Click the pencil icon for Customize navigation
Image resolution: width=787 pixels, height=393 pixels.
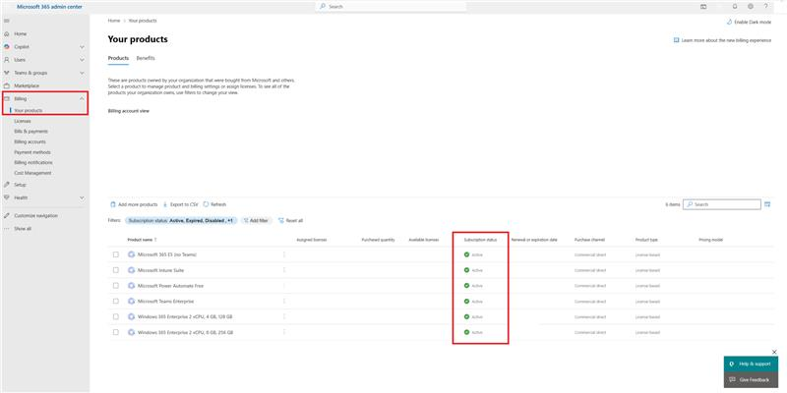click(7, 215)
